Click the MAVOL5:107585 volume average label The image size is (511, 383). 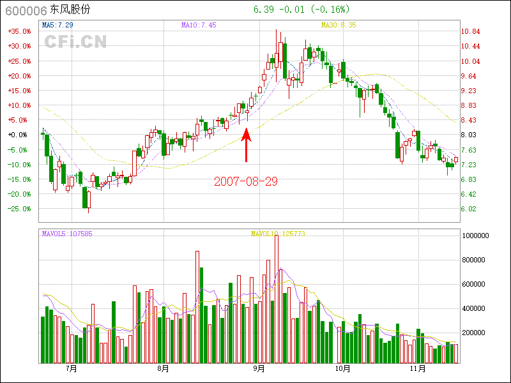[67, 234]
